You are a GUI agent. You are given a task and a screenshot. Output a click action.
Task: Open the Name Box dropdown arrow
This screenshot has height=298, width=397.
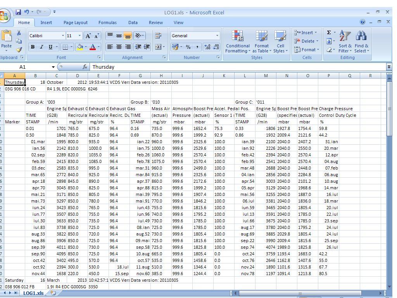point(53,67)
